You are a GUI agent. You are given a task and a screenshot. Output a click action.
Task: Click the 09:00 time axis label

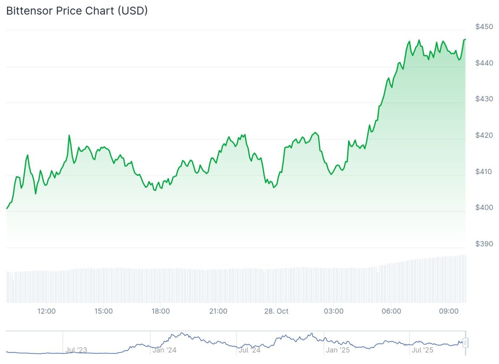[449, 311]
